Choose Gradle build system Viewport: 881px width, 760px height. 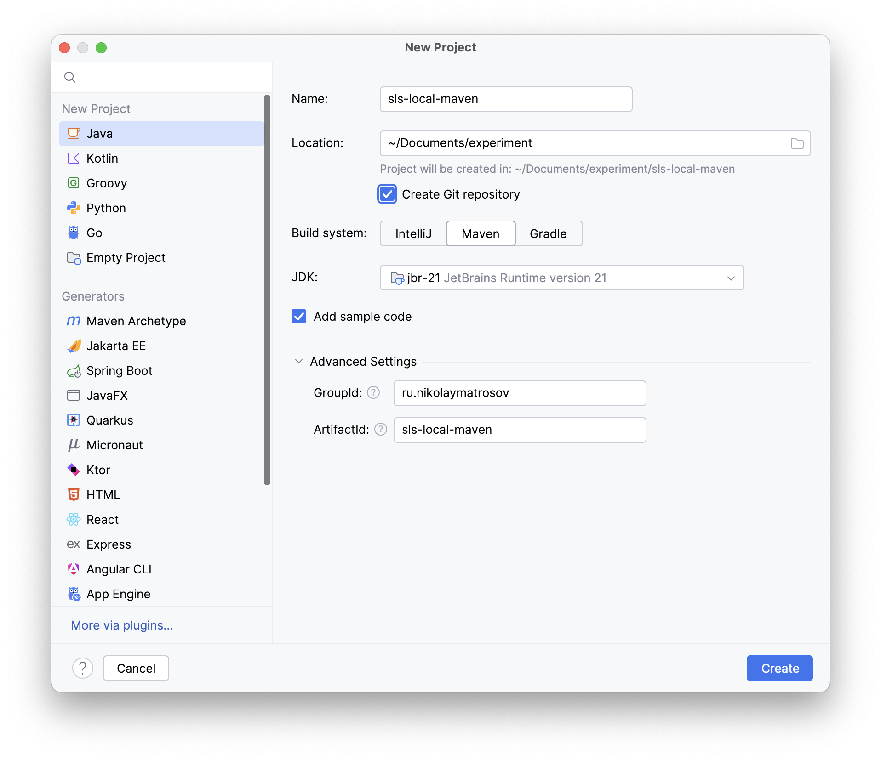(x=548, y=233)
